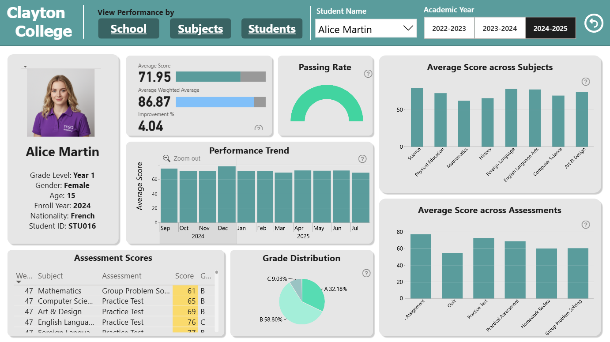Expand small arrow above student photo
Viewport: 610px width, 342px height.
click(x=25, y=67)
